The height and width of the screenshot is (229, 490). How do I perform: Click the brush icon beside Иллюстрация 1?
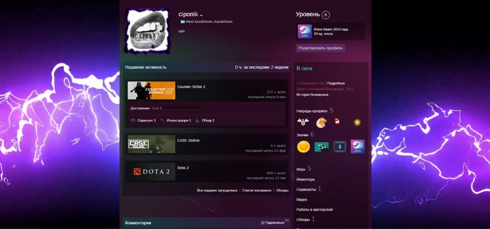[163, 120]
